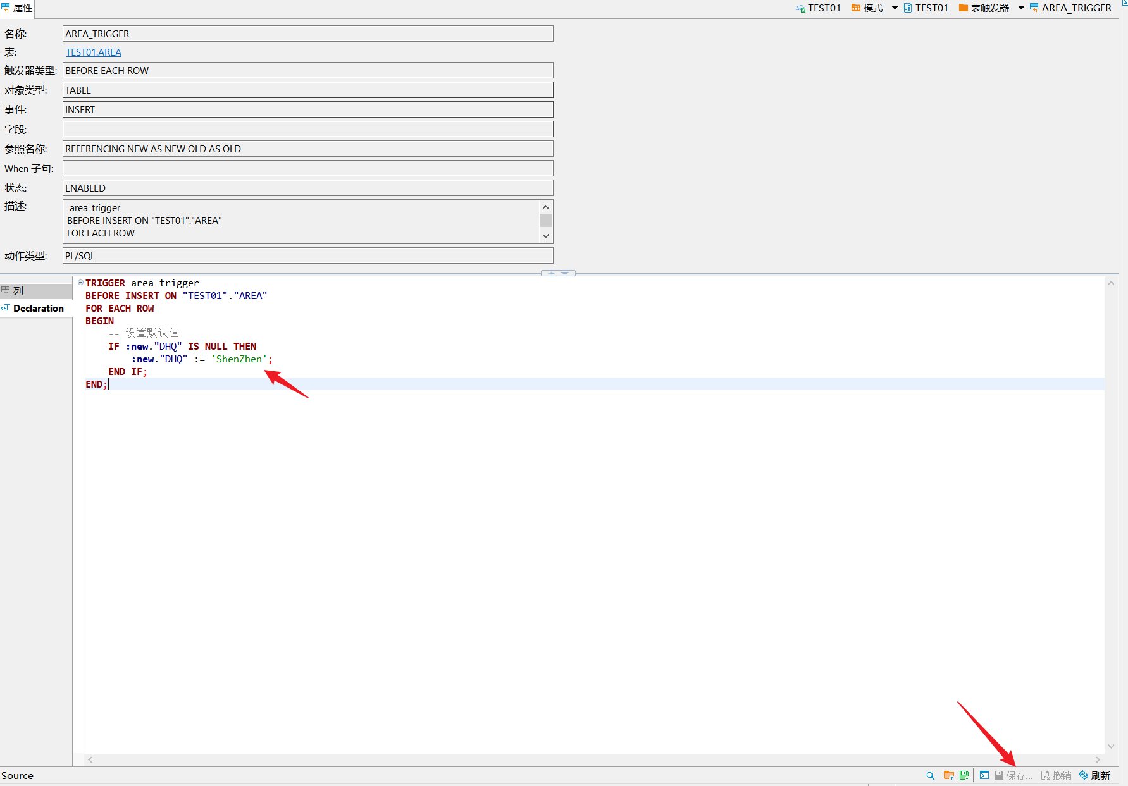The height and width of the screenshot is (786, 1128).
Task: Click the editor horizontal scroll-right arrow
Action: [x=1098, y=759]
